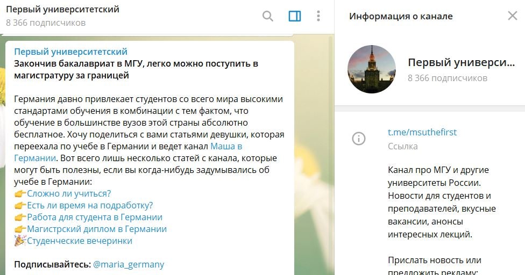
Task: Open the "Сложно ли учиться?" article
Action: (x=69, y=193)
